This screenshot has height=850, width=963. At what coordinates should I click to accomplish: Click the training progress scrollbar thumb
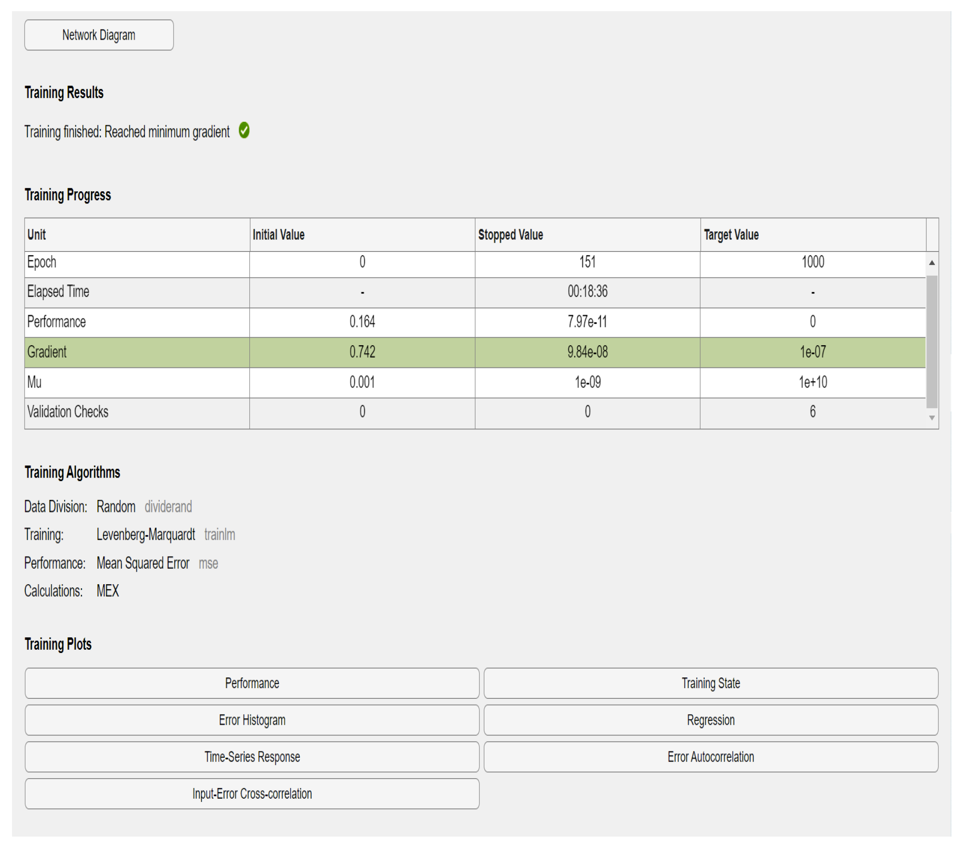(x=931, y=341)
